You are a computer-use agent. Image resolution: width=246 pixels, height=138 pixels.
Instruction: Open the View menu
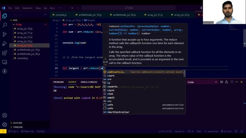coord(38,8)
